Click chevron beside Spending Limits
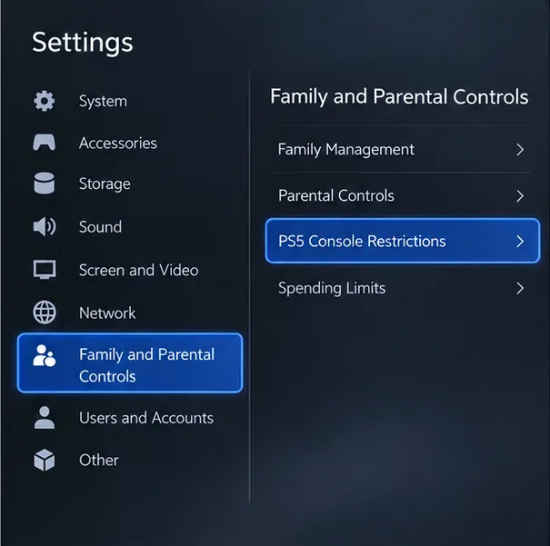 pyautogui.click(x=520, y=288)
